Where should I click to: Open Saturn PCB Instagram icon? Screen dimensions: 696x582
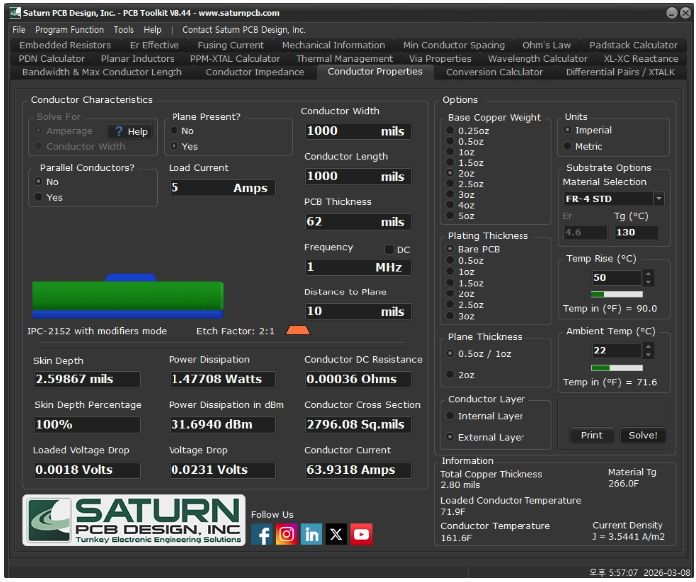click(x=287, y=534)
